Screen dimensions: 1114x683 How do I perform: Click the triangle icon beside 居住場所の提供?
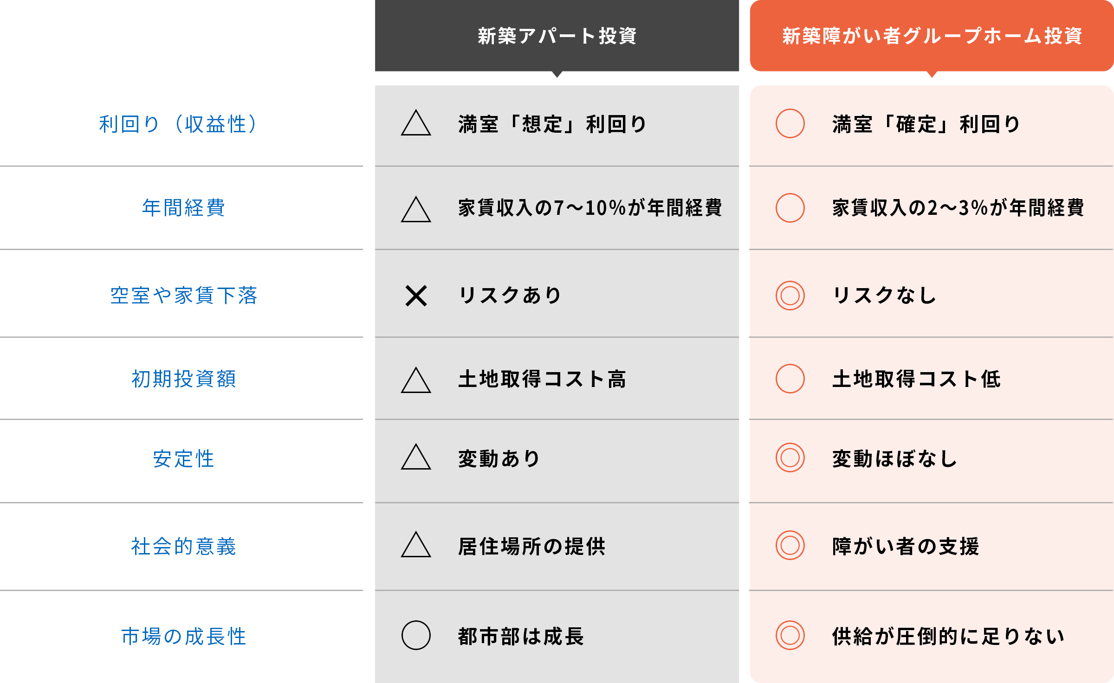click(416, 544)
